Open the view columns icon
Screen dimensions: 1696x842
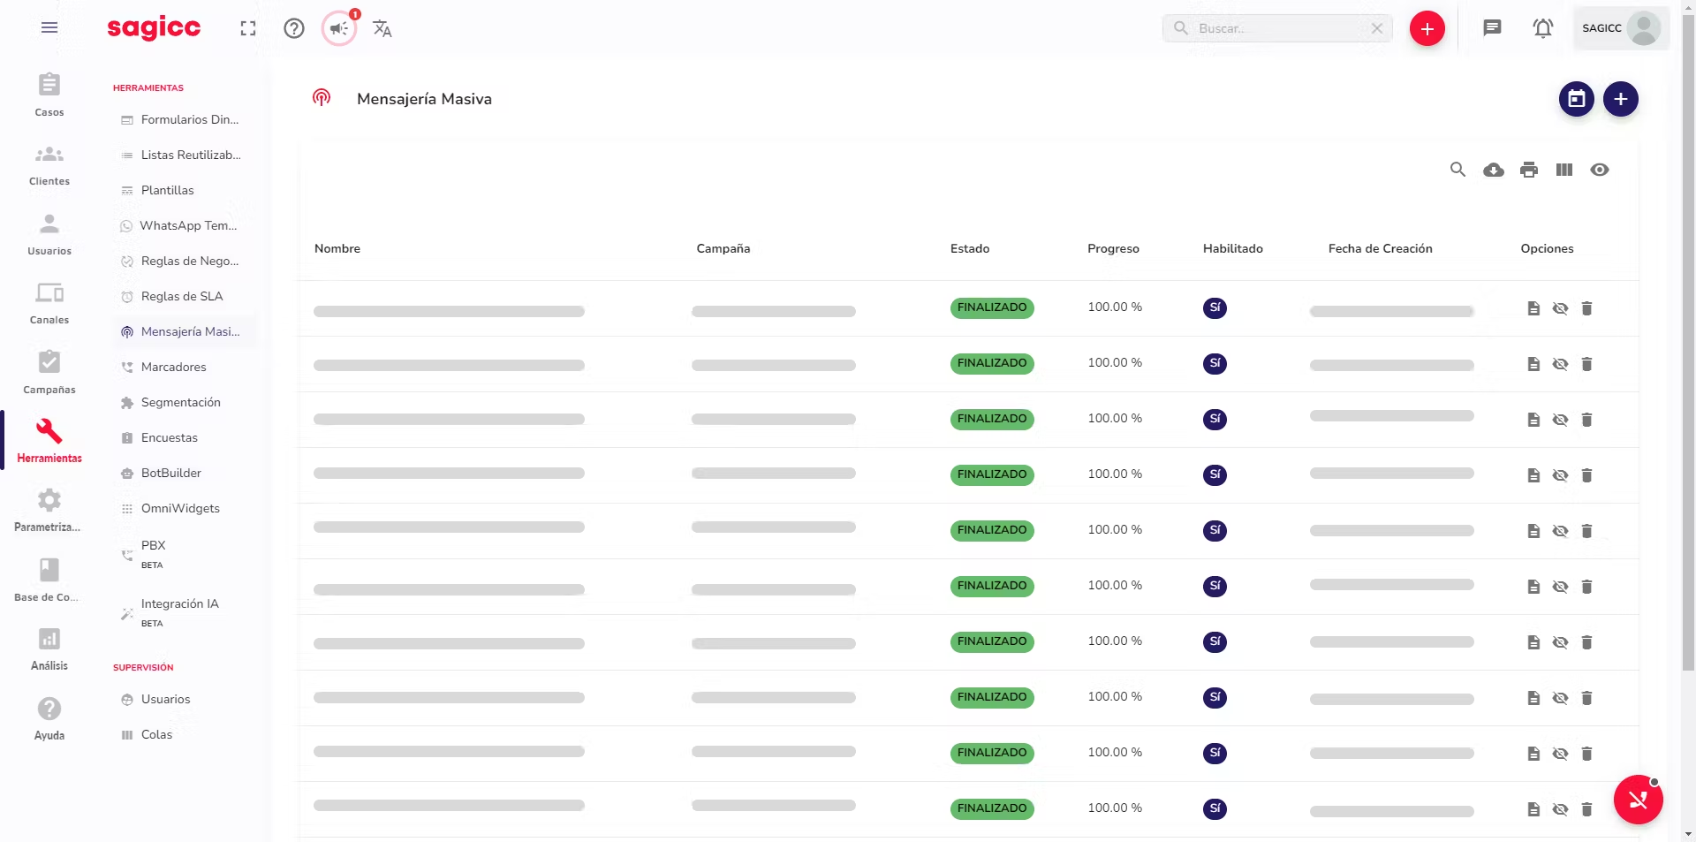coord(1563,170)
